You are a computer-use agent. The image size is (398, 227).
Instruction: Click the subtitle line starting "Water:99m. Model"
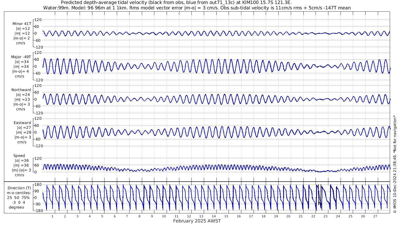(197, 8)
